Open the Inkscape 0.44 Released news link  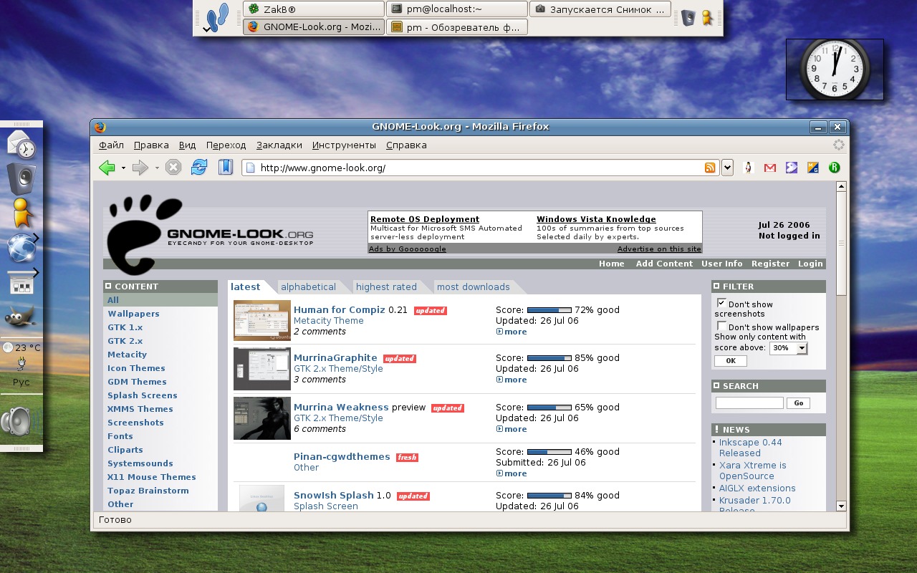pyautogui.click(x=750, y=448)
